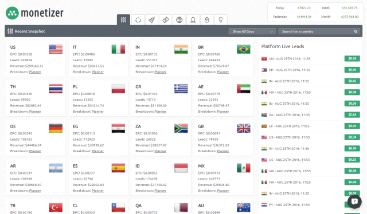Click the monetizer logo
The image size is (367, 214).
[34, 13]
